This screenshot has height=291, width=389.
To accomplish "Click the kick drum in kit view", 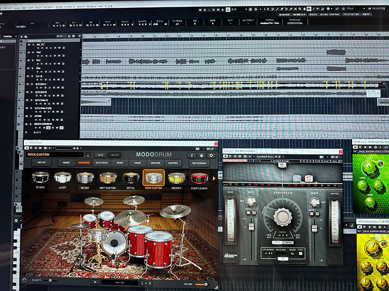I will click(x=114, y=243).
